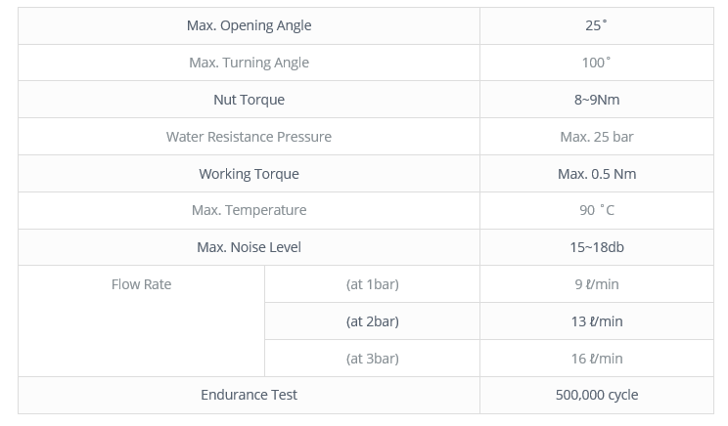
Task: Click the (at 3bar) cell
Action: pos(373,359)
